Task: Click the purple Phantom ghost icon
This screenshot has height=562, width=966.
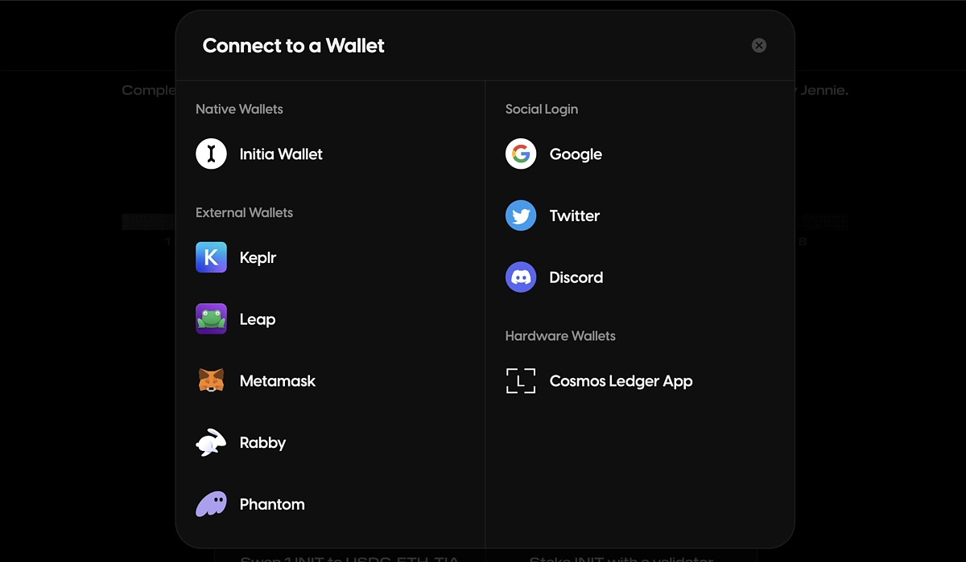Action: 211,504
